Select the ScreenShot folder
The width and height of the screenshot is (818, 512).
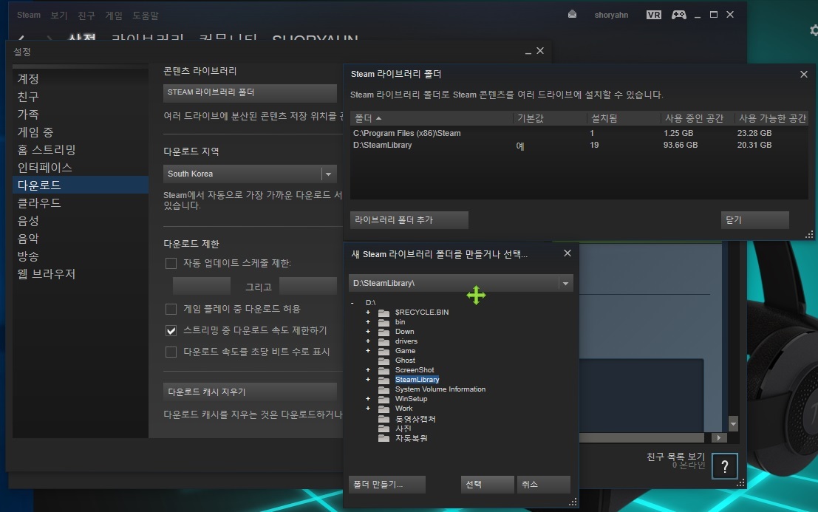click(415, 370)
